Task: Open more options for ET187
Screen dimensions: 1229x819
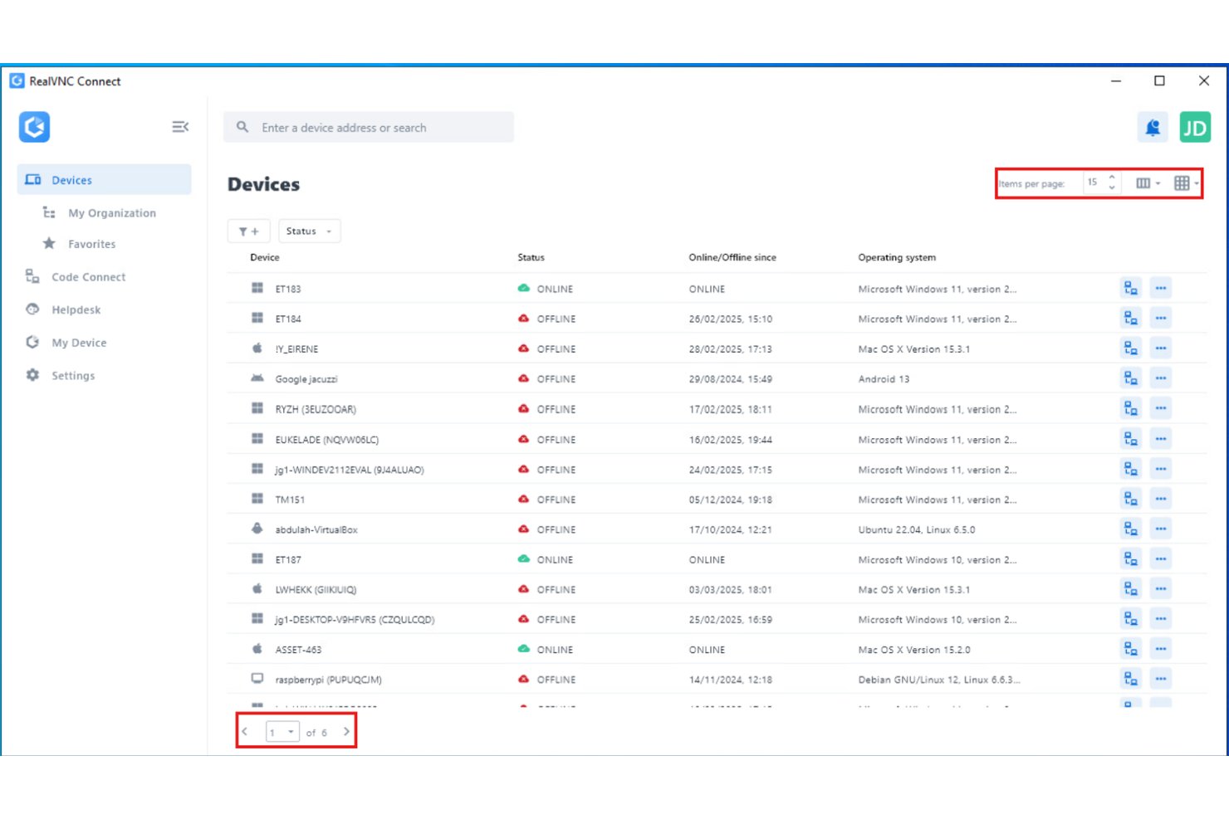Action: (x=1161, y=559)
